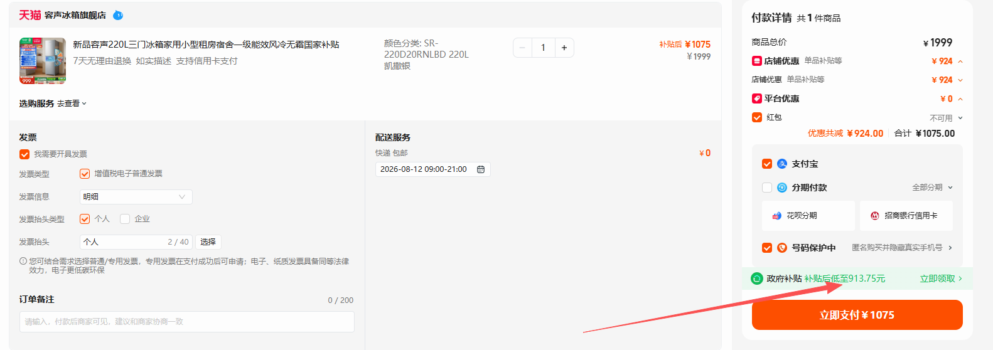
Task: Open the delivery time 2026-08-12 picker
Action: pyautogui.click(x=433, y=169)
